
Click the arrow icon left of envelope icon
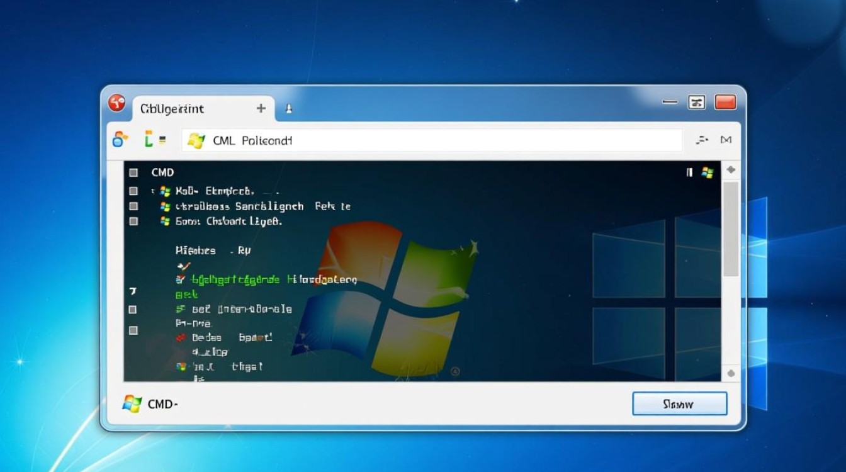pyautogui.click(x=702, y=140)
